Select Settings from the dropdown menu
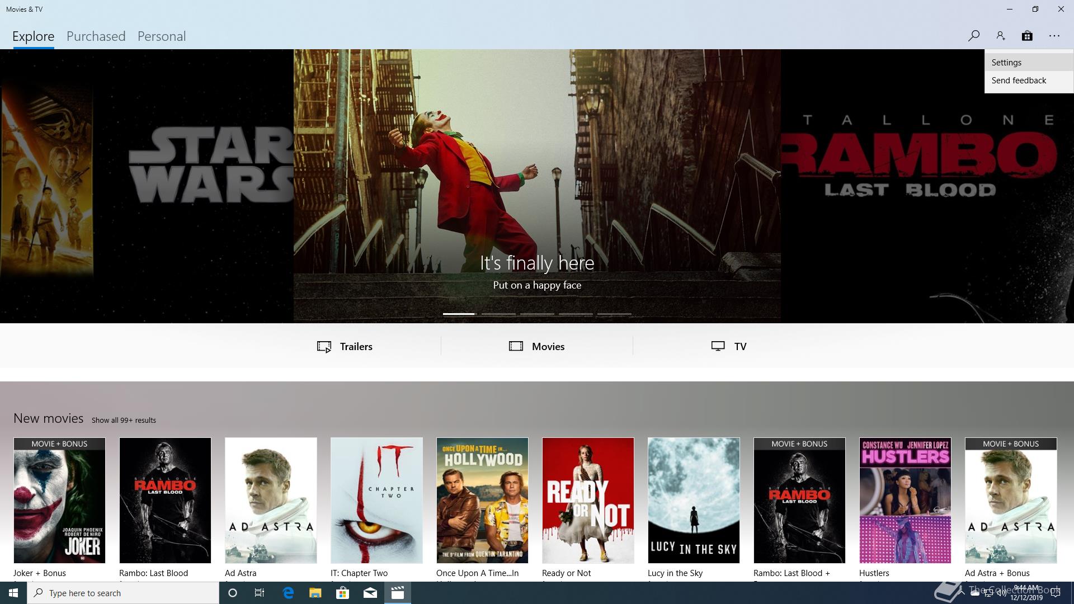This screenshot has height=604, width=1074. [1029, 63]
